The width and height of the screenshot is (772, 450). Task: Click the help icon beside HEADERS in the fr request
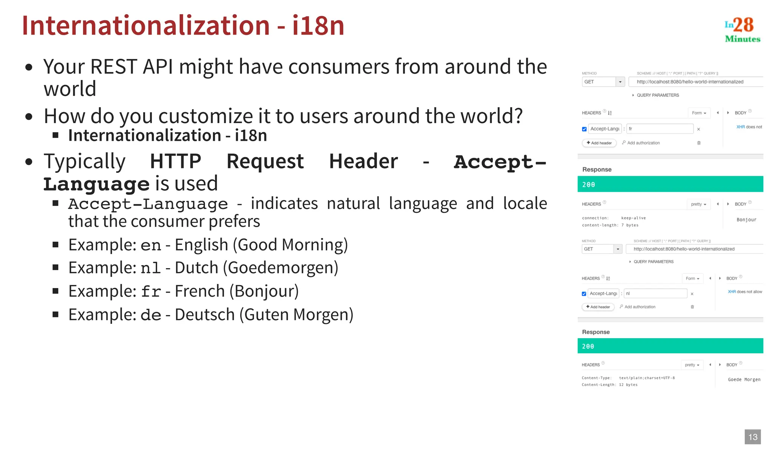point(605,111)
